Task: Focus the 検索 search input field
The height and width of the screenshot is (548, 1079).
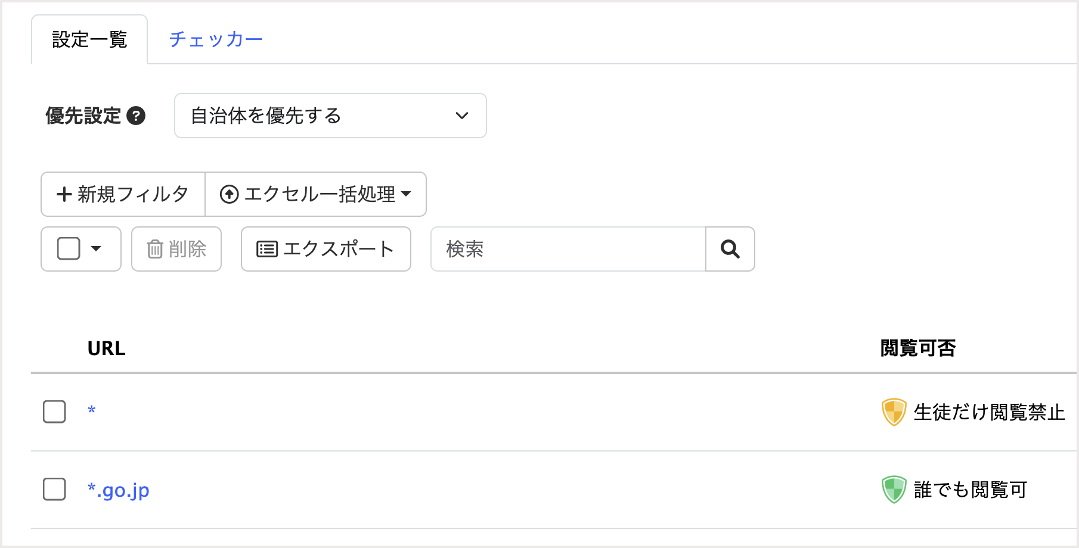Action: [x=568, y=249]
